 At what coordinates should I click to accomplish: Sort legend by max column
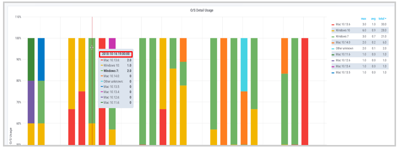363,18
